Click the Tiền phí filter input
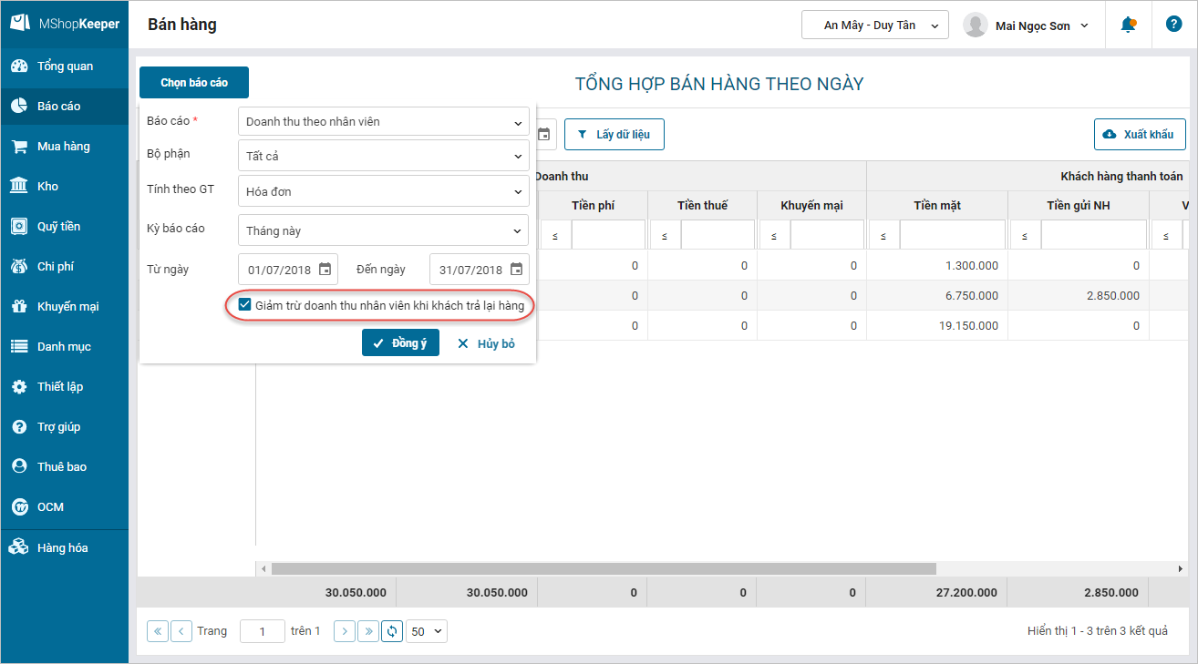 [x=608, y=235]
